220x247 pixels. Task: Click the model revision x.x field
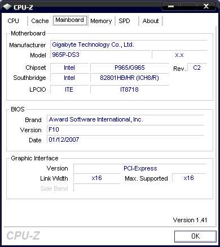(179, 55)
